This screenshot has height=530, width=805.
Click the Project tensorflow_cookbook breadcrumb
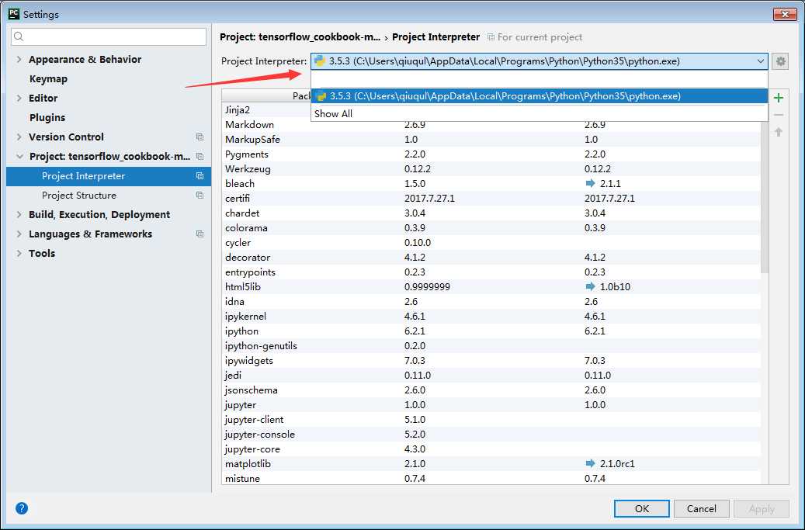click(x=300, y=37)
